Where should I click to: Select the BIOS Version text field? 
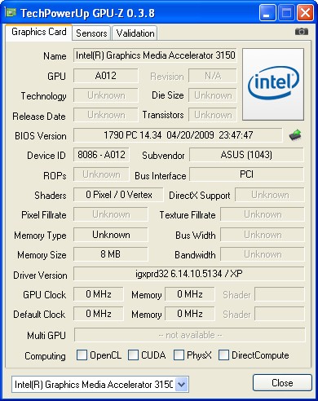point(178,135)
